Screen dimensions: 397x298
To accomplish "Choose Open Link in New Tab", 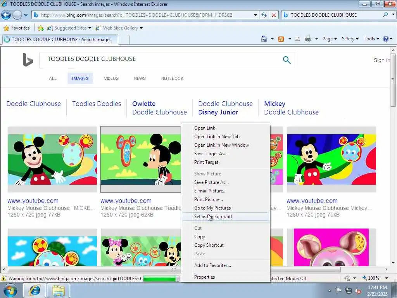I will pyautogui.click(x=225, y=136).
